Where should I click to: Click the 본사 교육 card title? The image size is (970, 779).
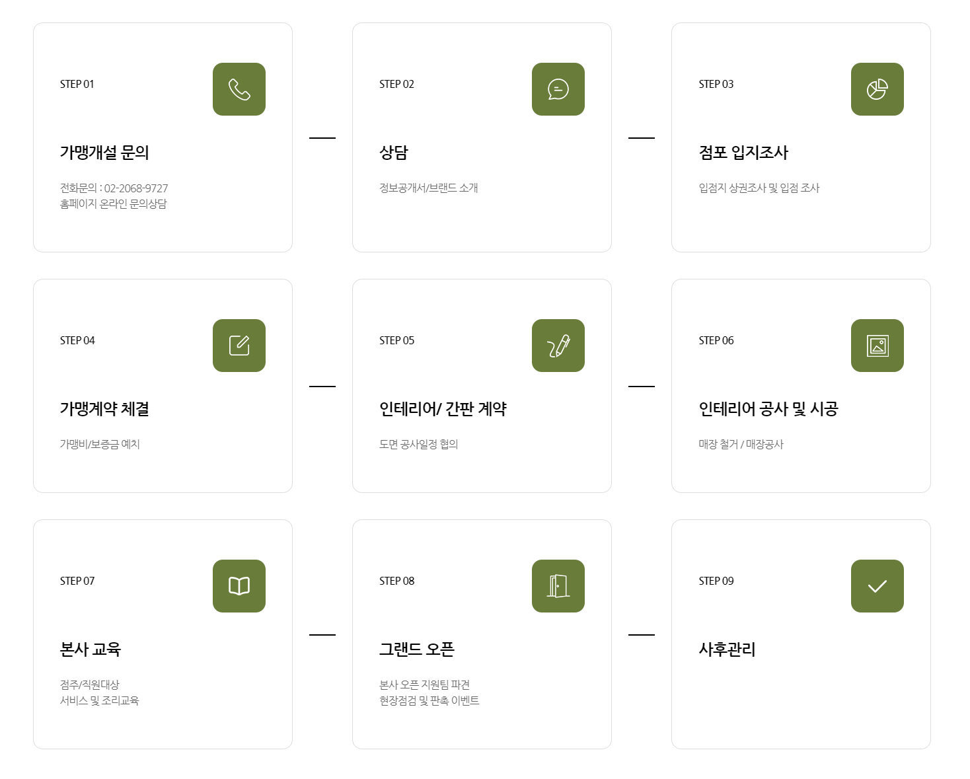pos(91,649)
